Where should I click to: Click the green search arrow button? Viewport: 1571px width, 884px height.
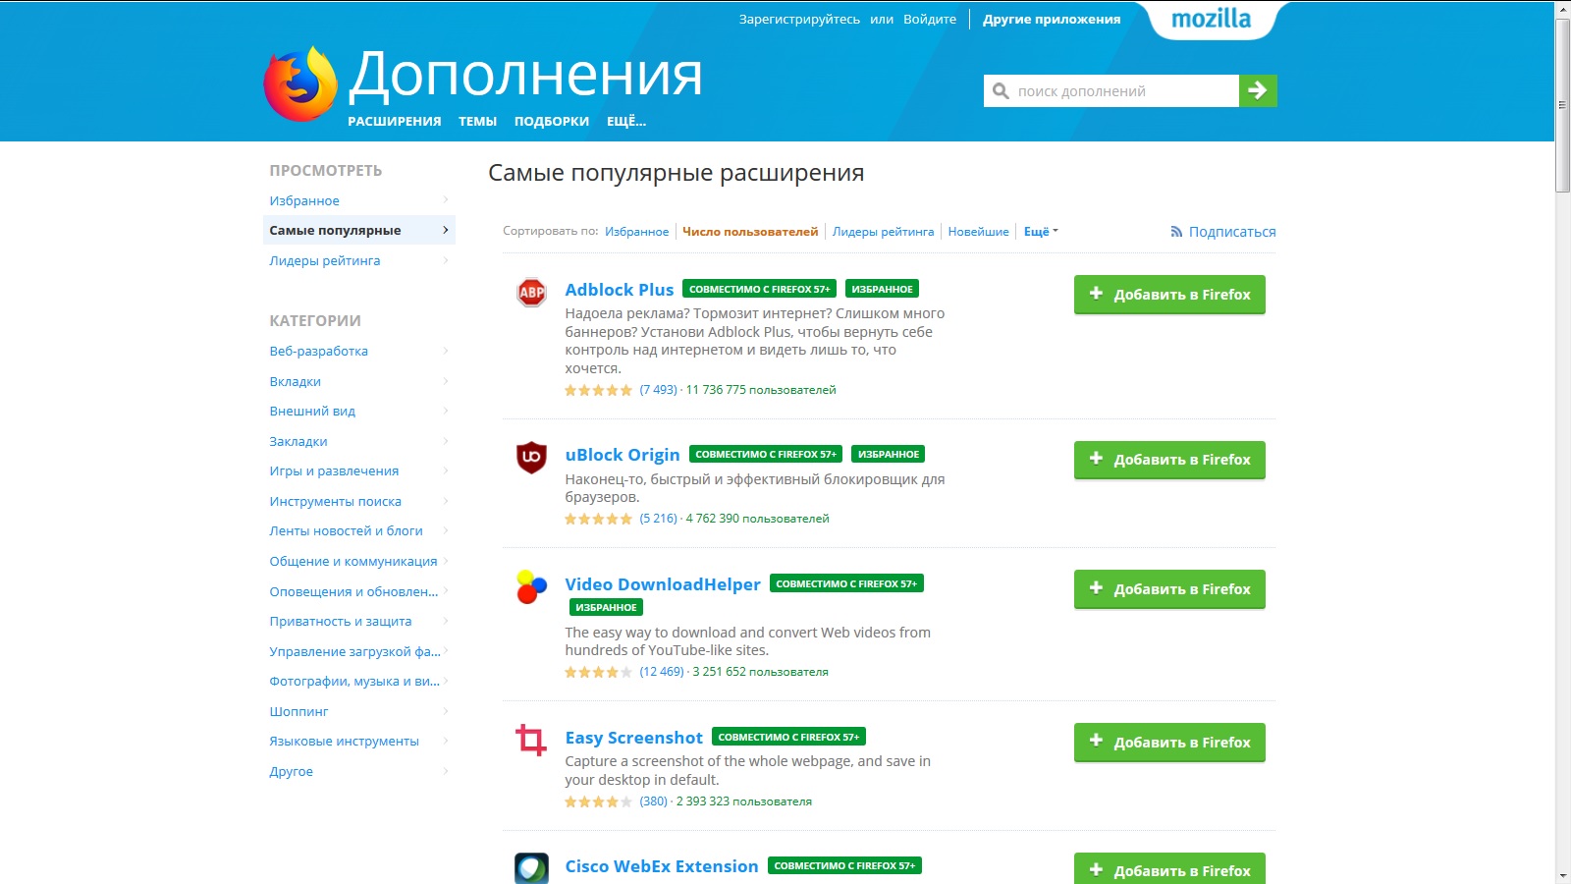(x=1258, y=90)
